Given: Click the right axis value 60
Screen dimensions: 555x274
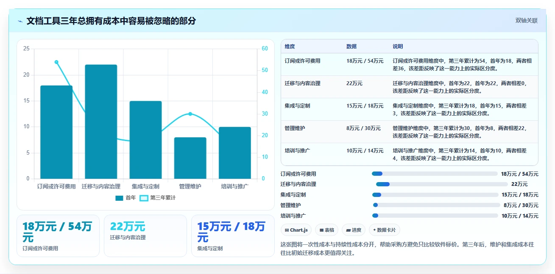Looking at the screenshot, I should coord(265,49).
